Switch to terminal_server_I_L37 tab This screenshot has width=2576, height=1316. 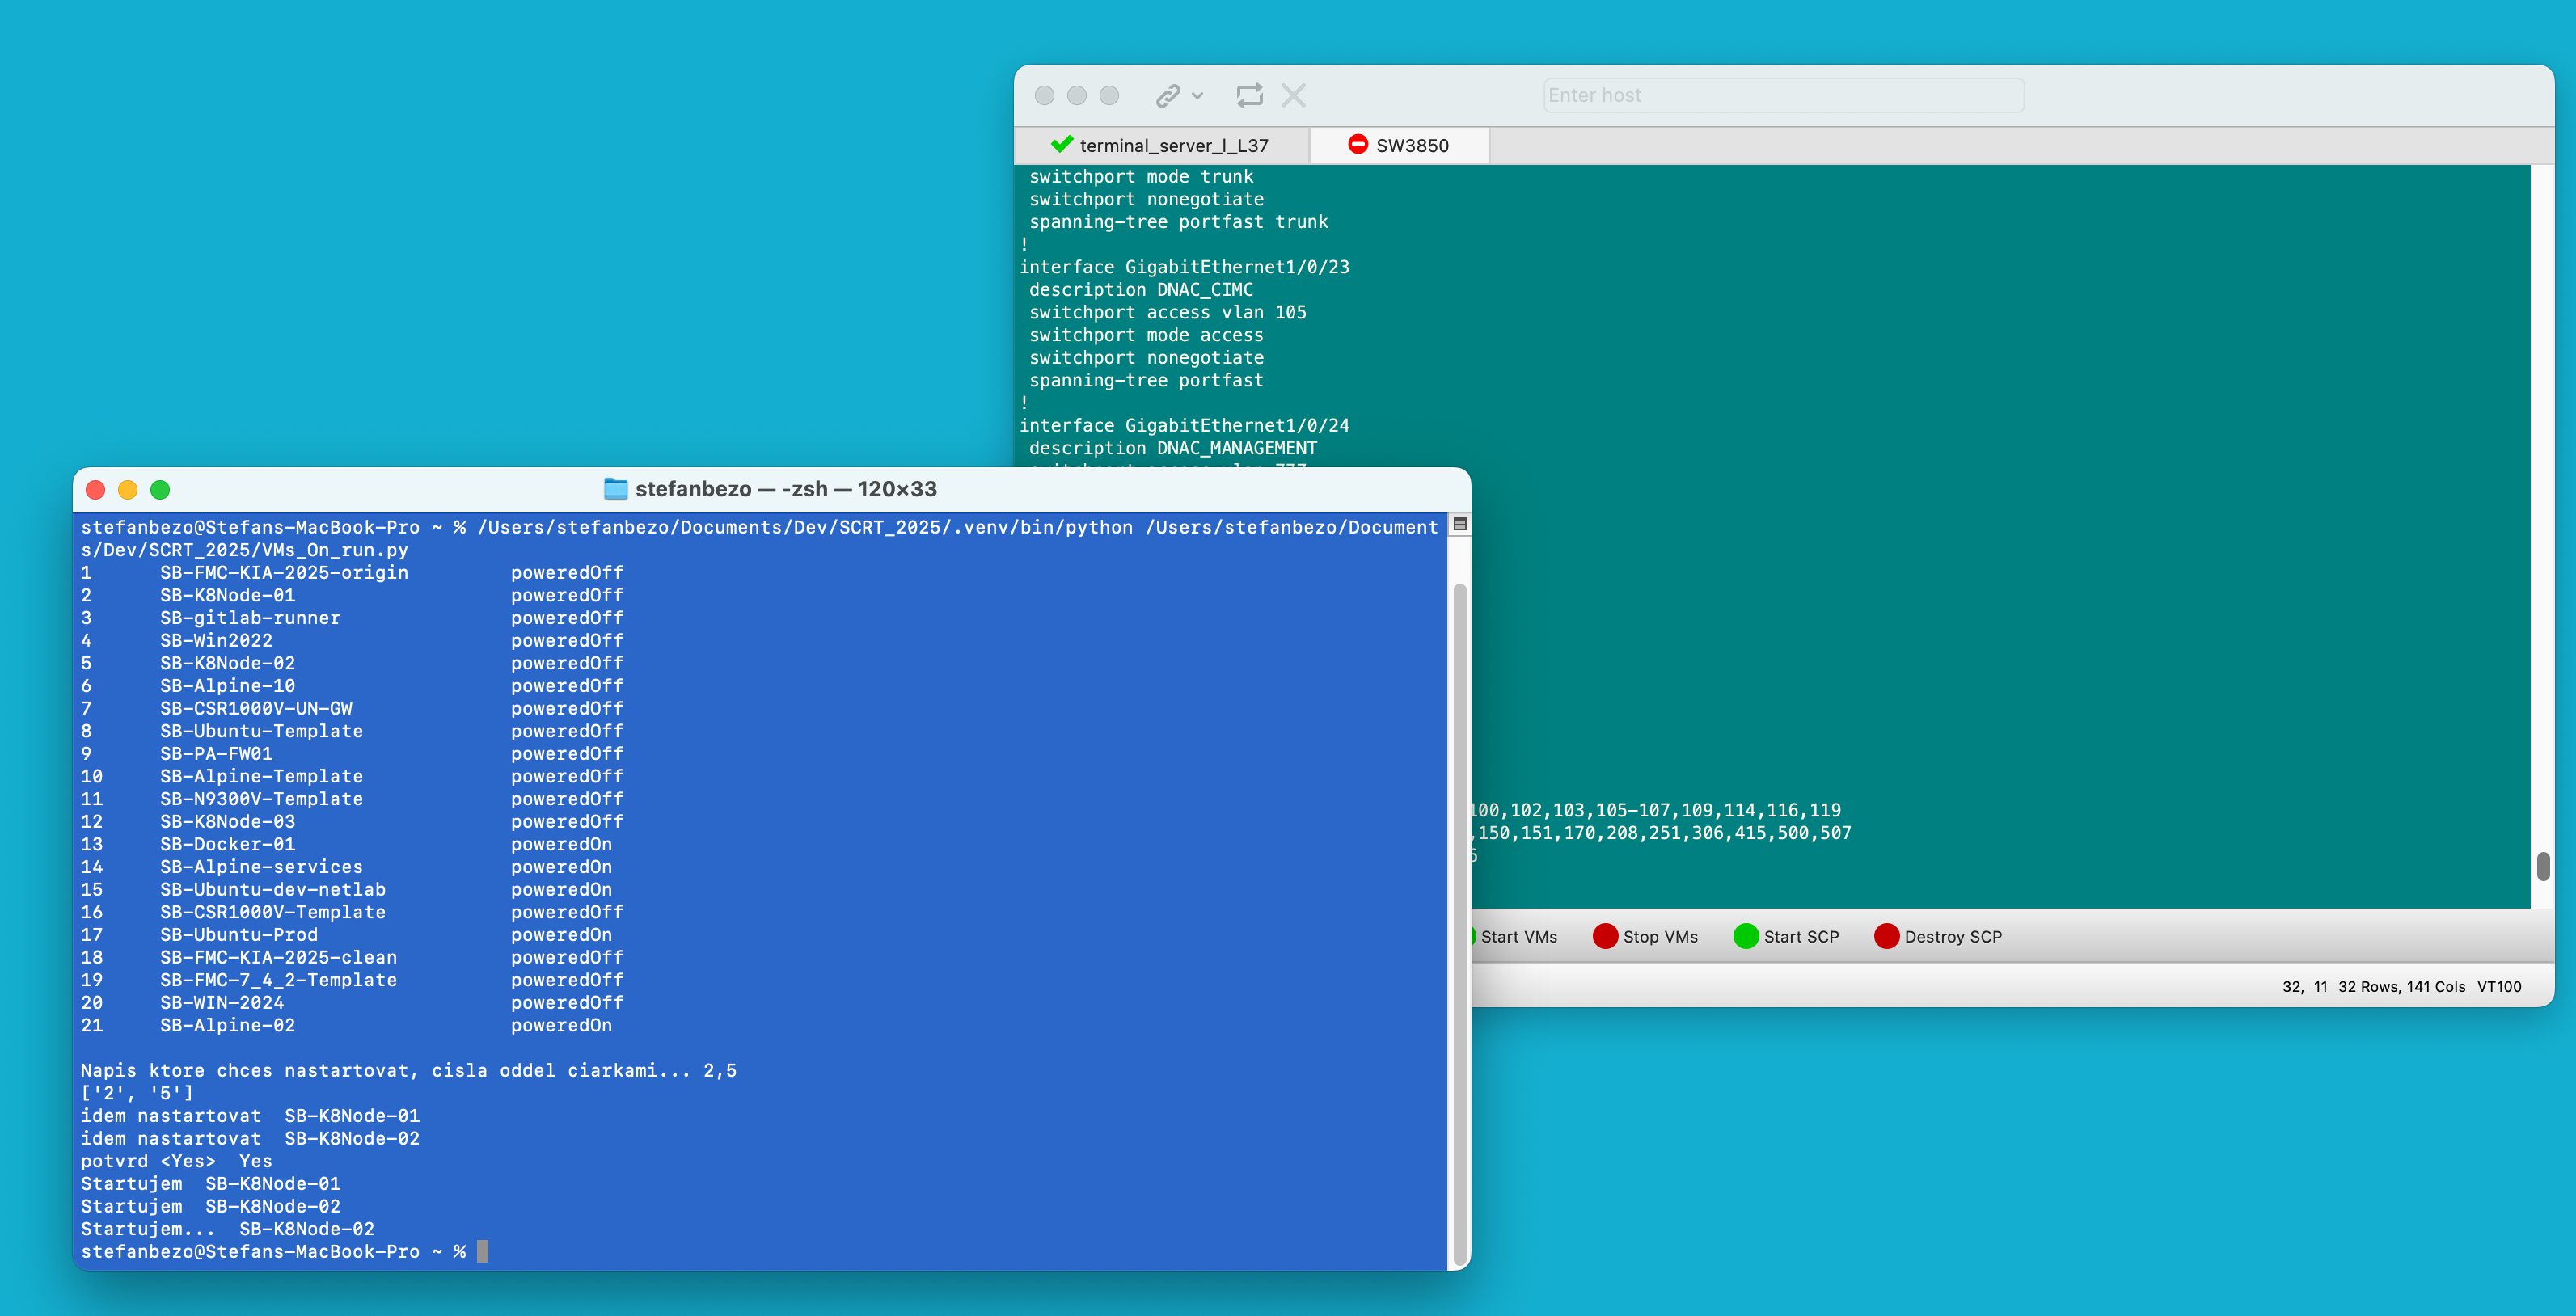click(x=1173, y=146)
